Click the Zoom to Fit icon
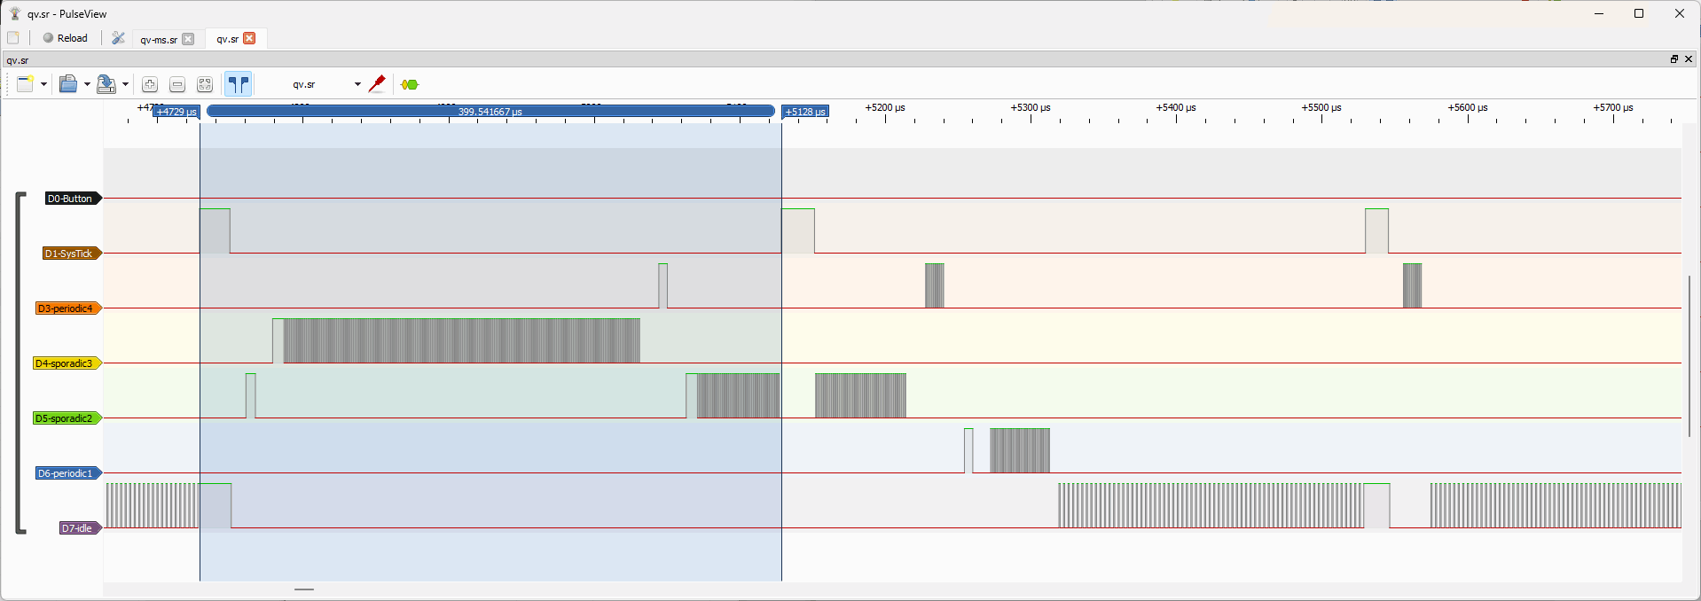The image size is (1701, 601). pyautogui.click(x=205, y=84)
